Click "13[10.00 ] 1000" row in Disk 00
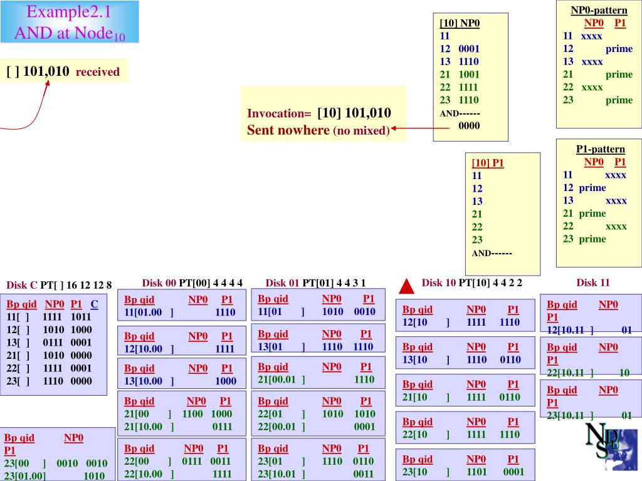Viewport: 642px width, 481px height. click(180, 381)
